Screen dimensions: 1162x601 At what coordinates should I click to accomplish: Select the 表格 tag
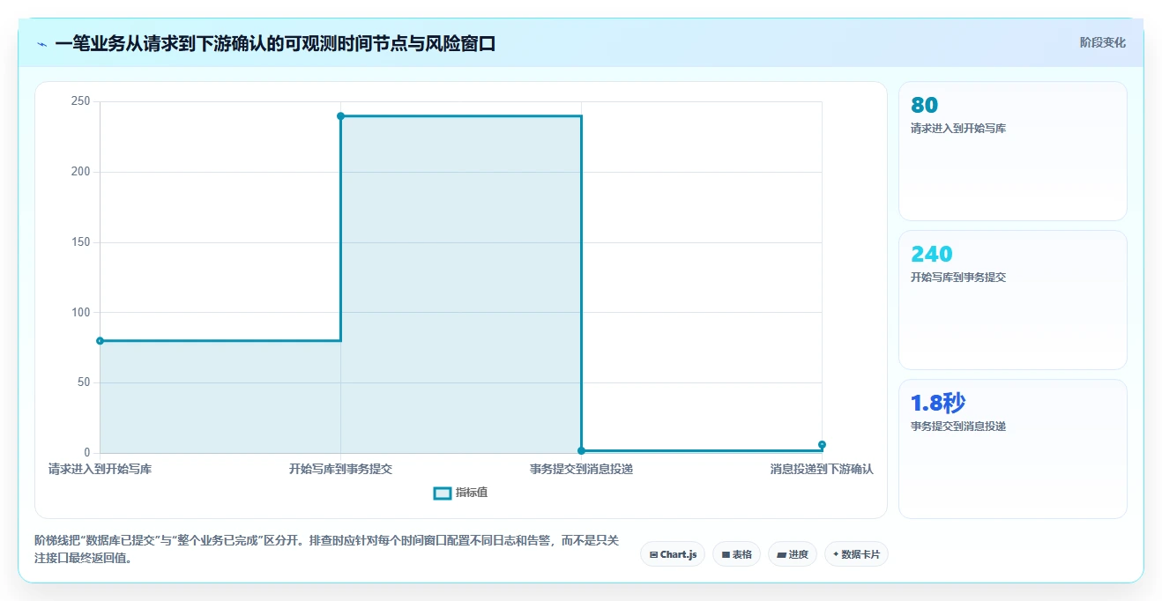point(736,554)
